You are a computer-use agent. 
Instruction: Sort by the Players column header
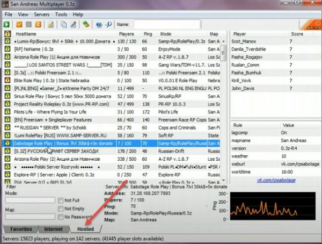click(x=129, y=34)
